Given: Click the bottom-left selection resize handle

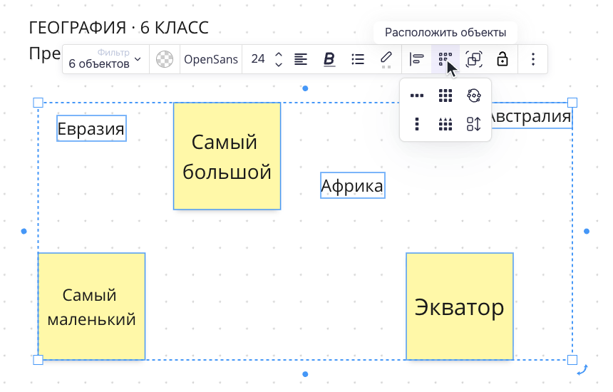Looking at the screenshot, I should pyautogui.click(x=38, y=359).
